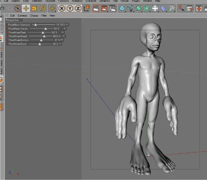
Task: Open the Cameras viewport menu
Action: click(22, 16)
